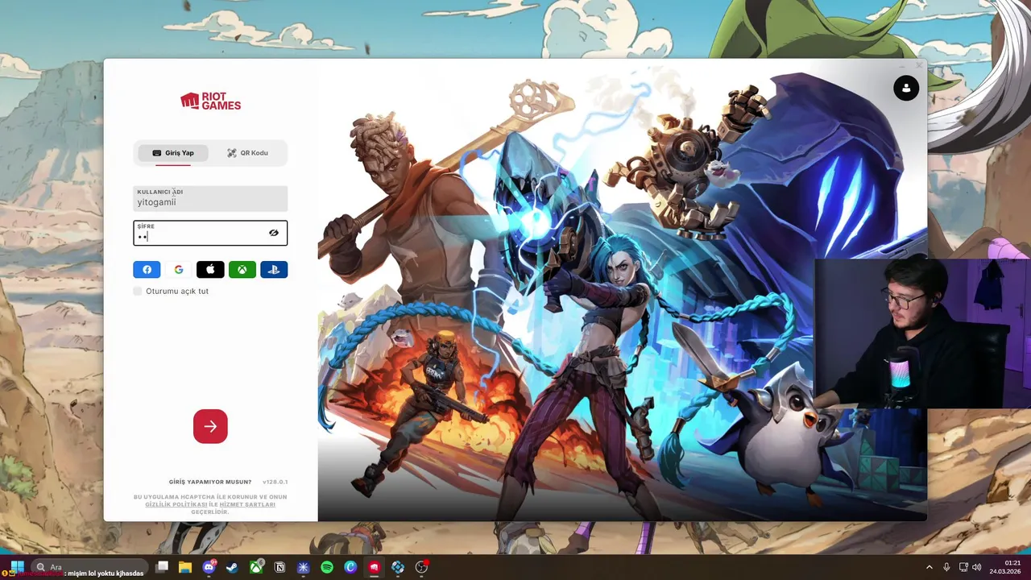Screen dimensions: 1031x580
Task: Click the Riot Games logo
Action: (x=210, y=101)
